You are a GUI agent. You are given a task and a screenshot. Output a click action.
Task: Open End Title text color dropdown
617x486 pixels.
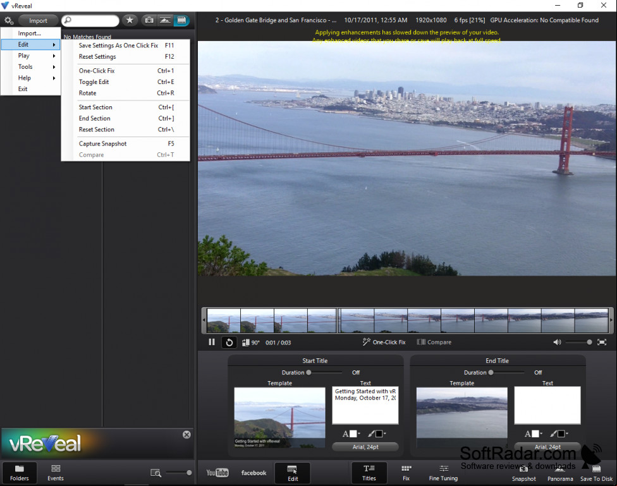pyautogui.click(x=533, y=434)
